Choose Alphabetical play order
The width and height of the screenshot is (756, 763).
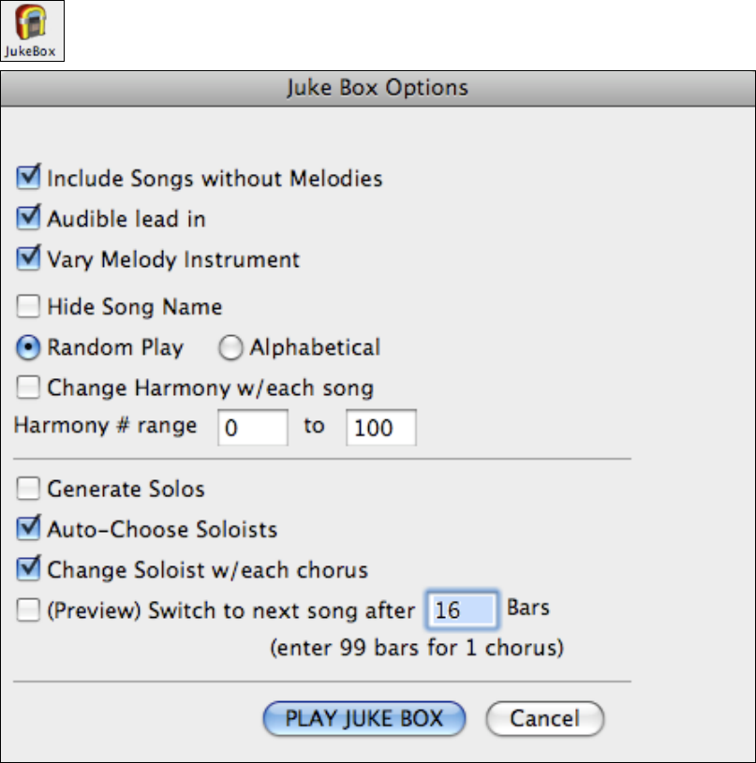click(x=230, y=348)
